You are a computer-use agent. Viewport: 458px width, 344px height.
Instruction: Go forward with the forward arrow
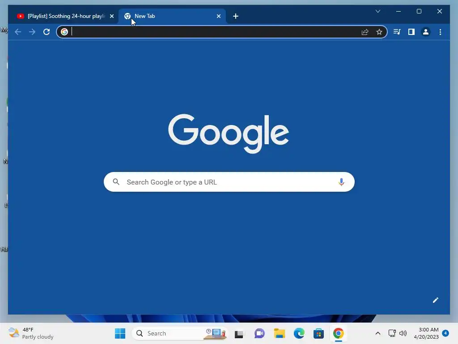point(32,32)
